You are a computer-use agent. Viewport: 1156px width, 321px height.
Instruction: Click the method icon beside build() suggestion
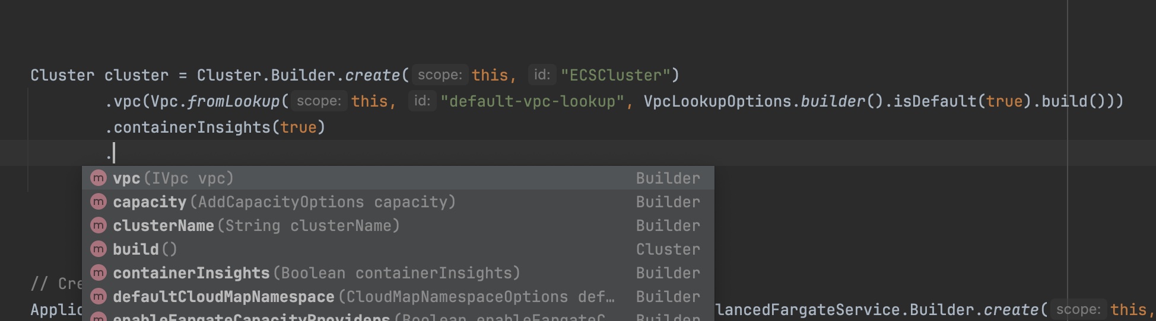[99, 249]
